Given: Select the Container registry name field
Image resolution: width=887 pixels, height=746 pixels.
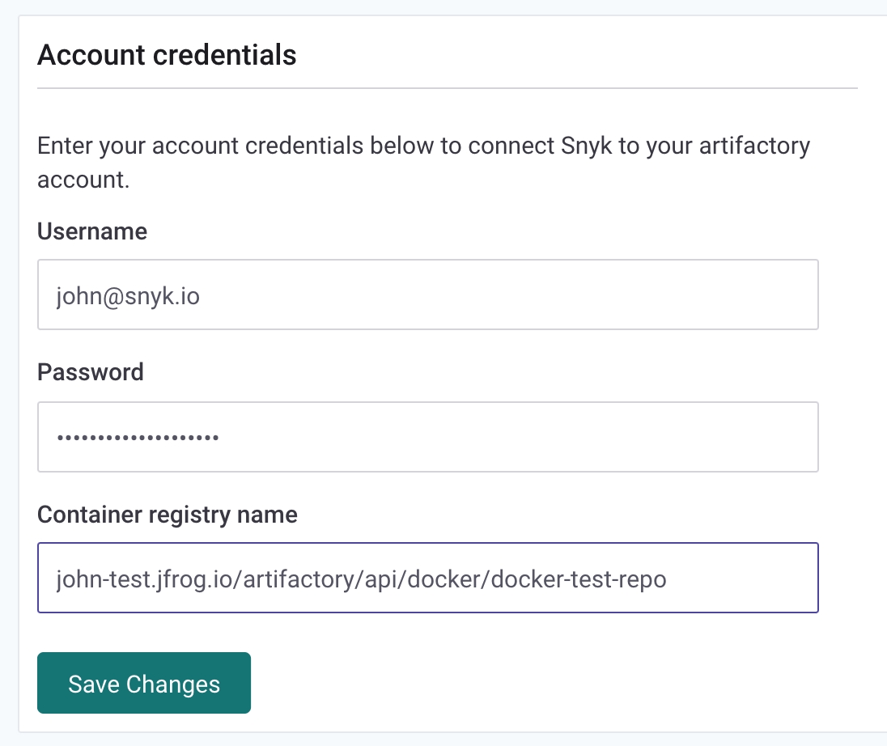Looking at the screenshot, I should pyautogui.click(x=427, y=578).
